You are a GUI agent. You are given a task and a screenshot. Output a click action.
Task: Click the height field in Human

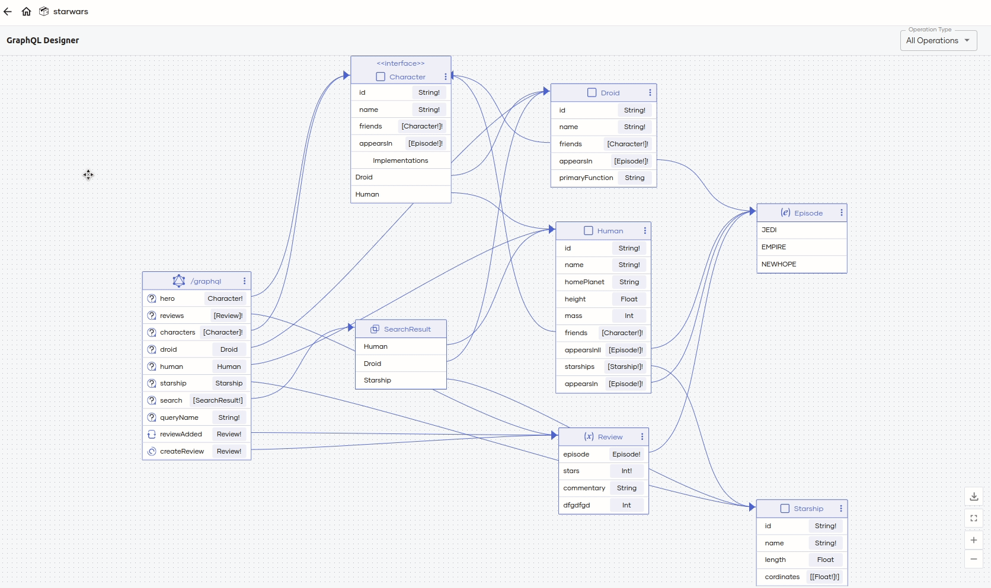[x=603, y=299]
